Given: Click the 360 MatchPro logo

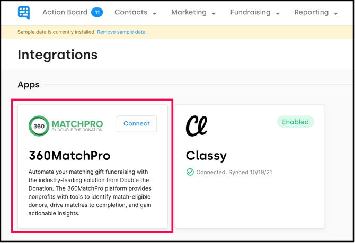Looking at the screenshot, I should pos(66,126).
